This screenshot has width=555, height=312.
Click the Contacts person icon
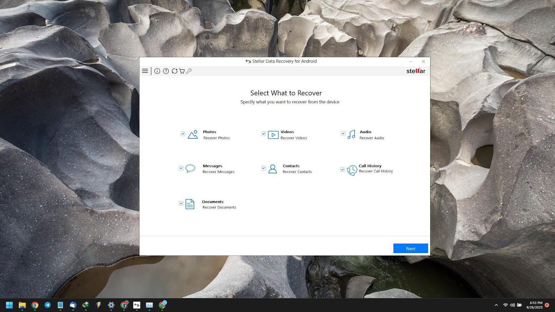(x=273, y=169)
